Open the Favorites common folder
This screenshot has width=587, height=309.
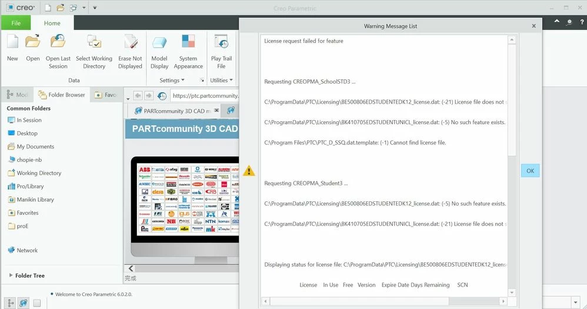(x=23, y=212)
